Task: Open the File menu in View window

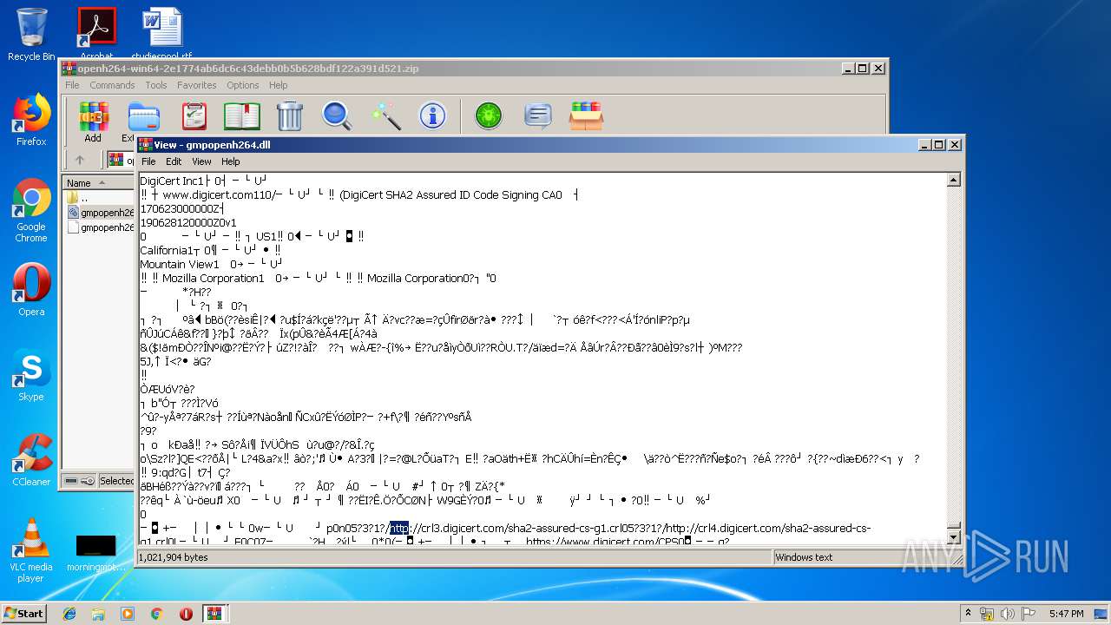Action: pos(148,161)
